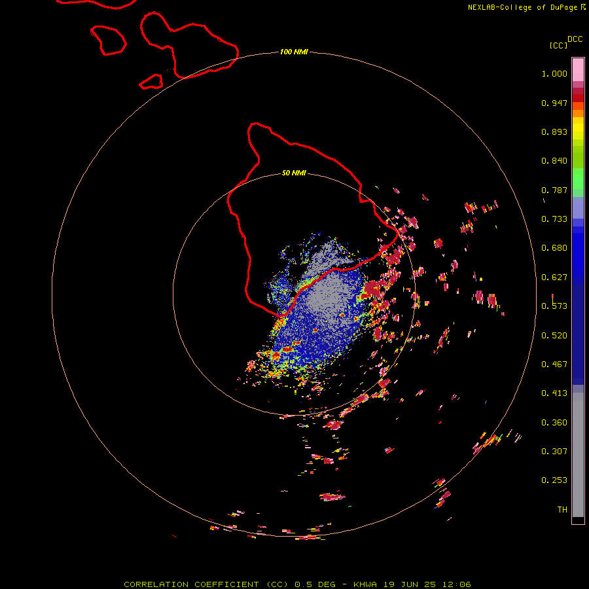589x589 pixels.
Task: Pick the pink swatch beside 1.000
Action: coord(578,70)
